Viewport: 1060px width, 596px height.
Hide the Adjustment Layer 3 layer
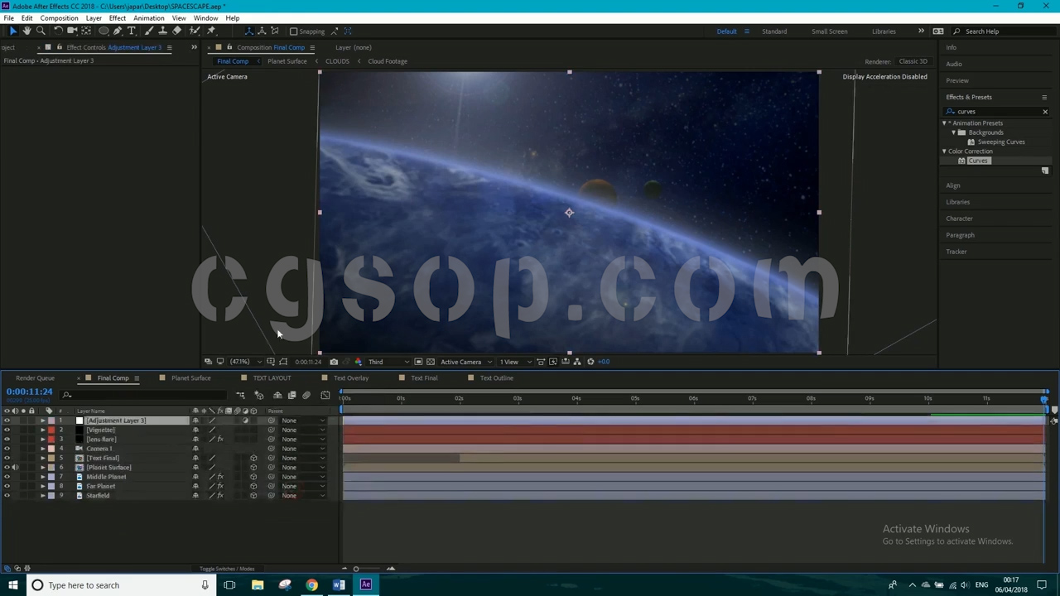[x=7, y=421]
